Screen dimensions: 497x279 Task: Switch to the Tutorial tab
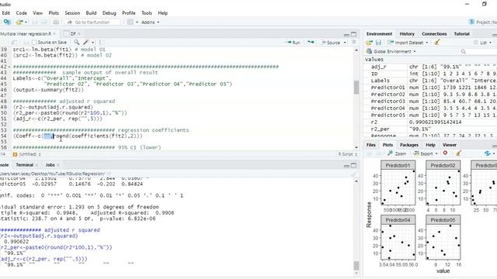461,33
